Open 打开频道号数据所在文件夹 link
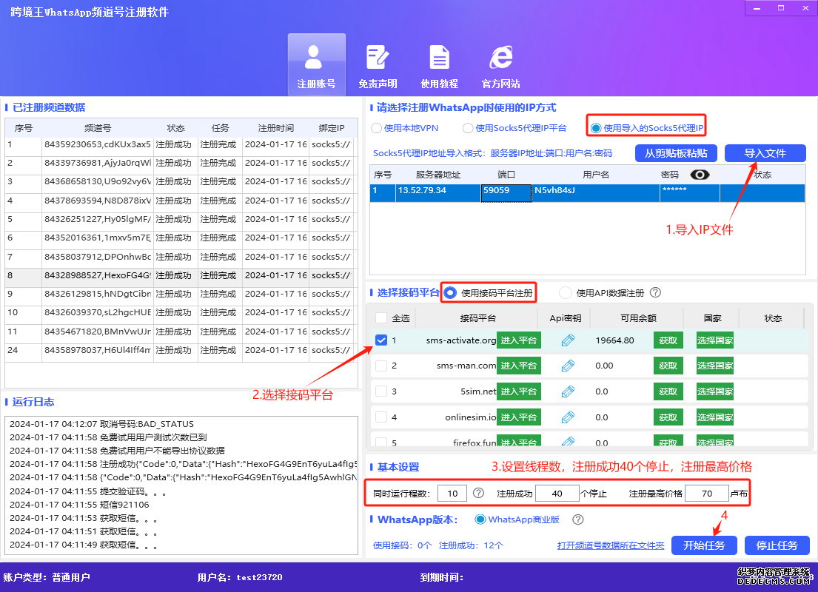This screenshot has width=818, height=592. pyautogui.click(x=610, y=545)
